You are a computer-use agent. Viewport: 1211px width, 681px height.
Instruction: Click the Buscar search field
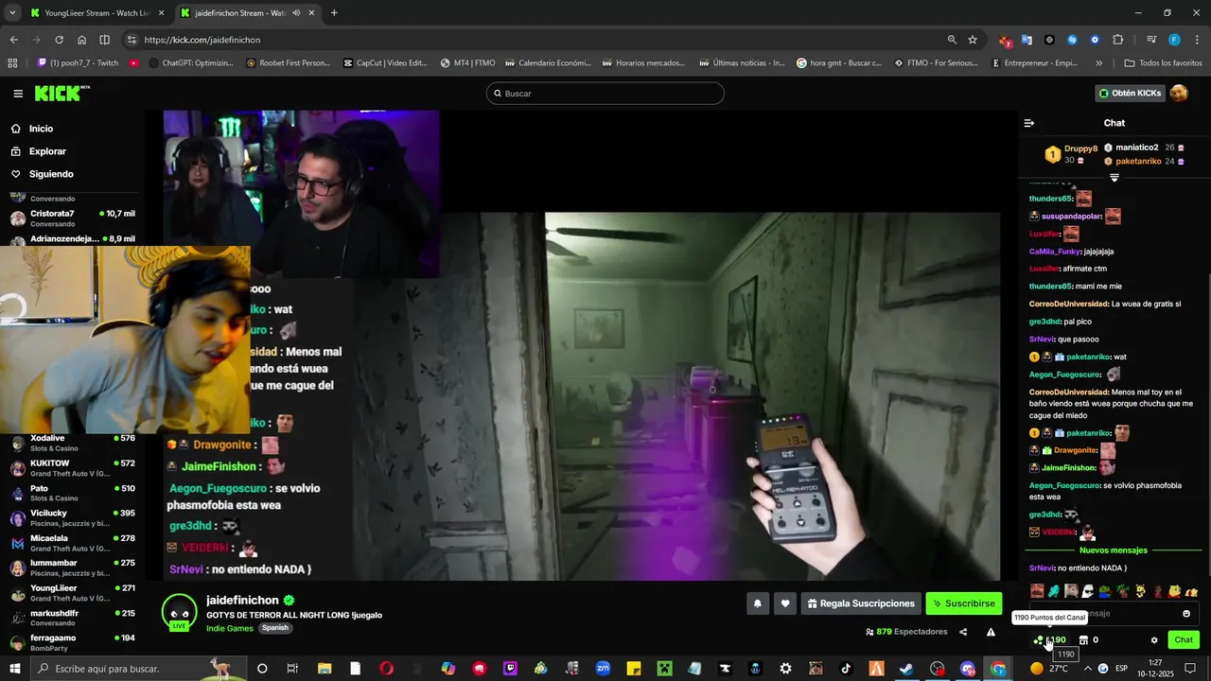click(605, 94)
